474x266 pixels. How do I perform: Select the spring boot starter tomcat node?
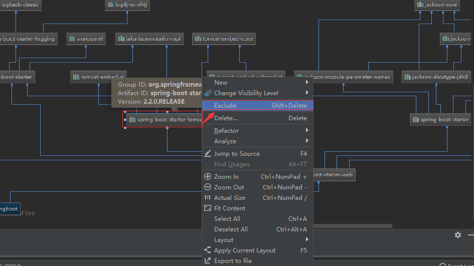click(x=164, y=120)
